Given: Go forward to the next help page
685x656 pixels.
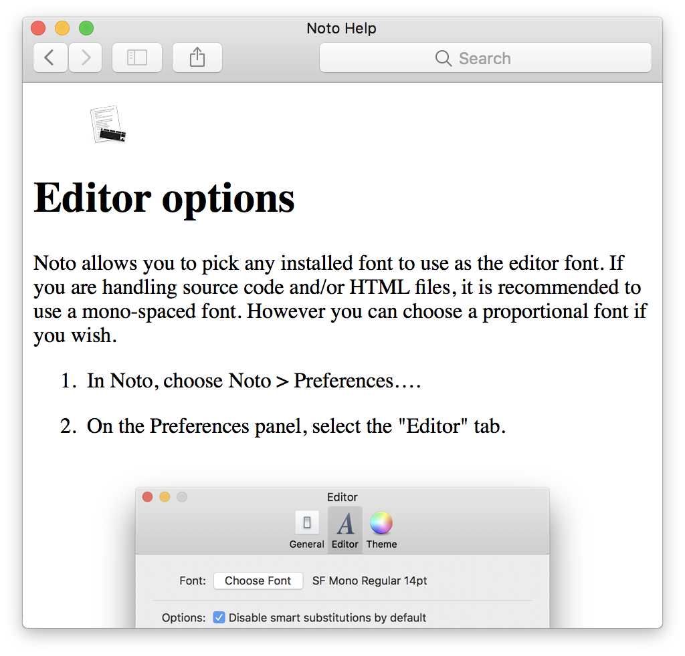Looking at the screenshot, I should 85,57.
